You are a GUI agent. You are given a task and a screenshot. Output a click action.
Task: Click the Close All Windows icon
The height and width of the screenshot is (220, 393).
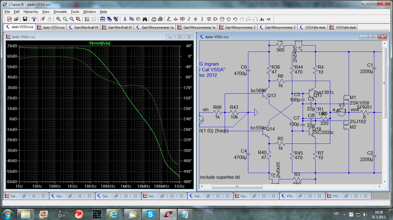(116, 19)
